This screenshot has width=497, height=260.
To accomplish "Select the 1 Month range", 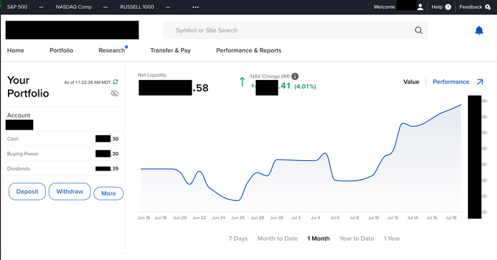I will click(318, 238).
